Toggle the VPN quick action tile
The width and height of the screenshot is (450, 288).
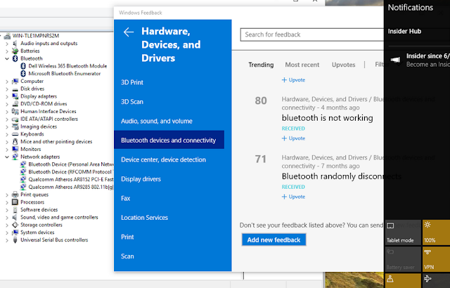tap(436, 259)
